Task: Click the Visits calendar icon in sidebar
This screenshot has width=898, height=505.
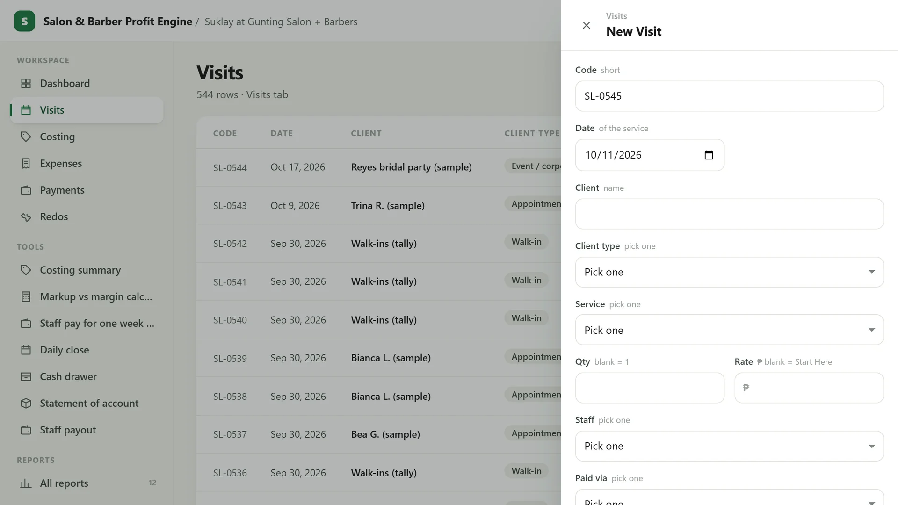Action: pos(26,110)
